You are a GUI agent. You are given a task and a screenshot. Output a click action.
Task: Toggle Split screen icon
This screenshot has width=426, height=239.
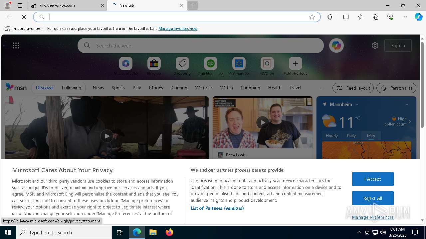coord(346,17)
